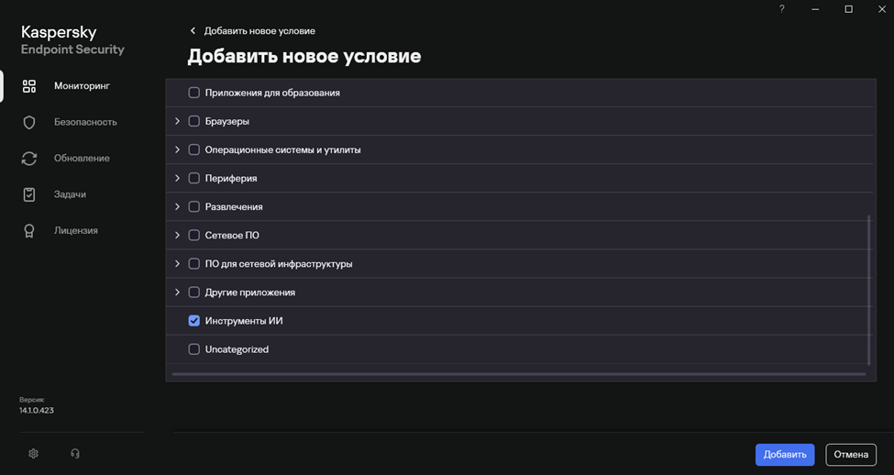Uncheck the Инструменты ИИ checkbox
894x475 pixels.
click(193, 320)
